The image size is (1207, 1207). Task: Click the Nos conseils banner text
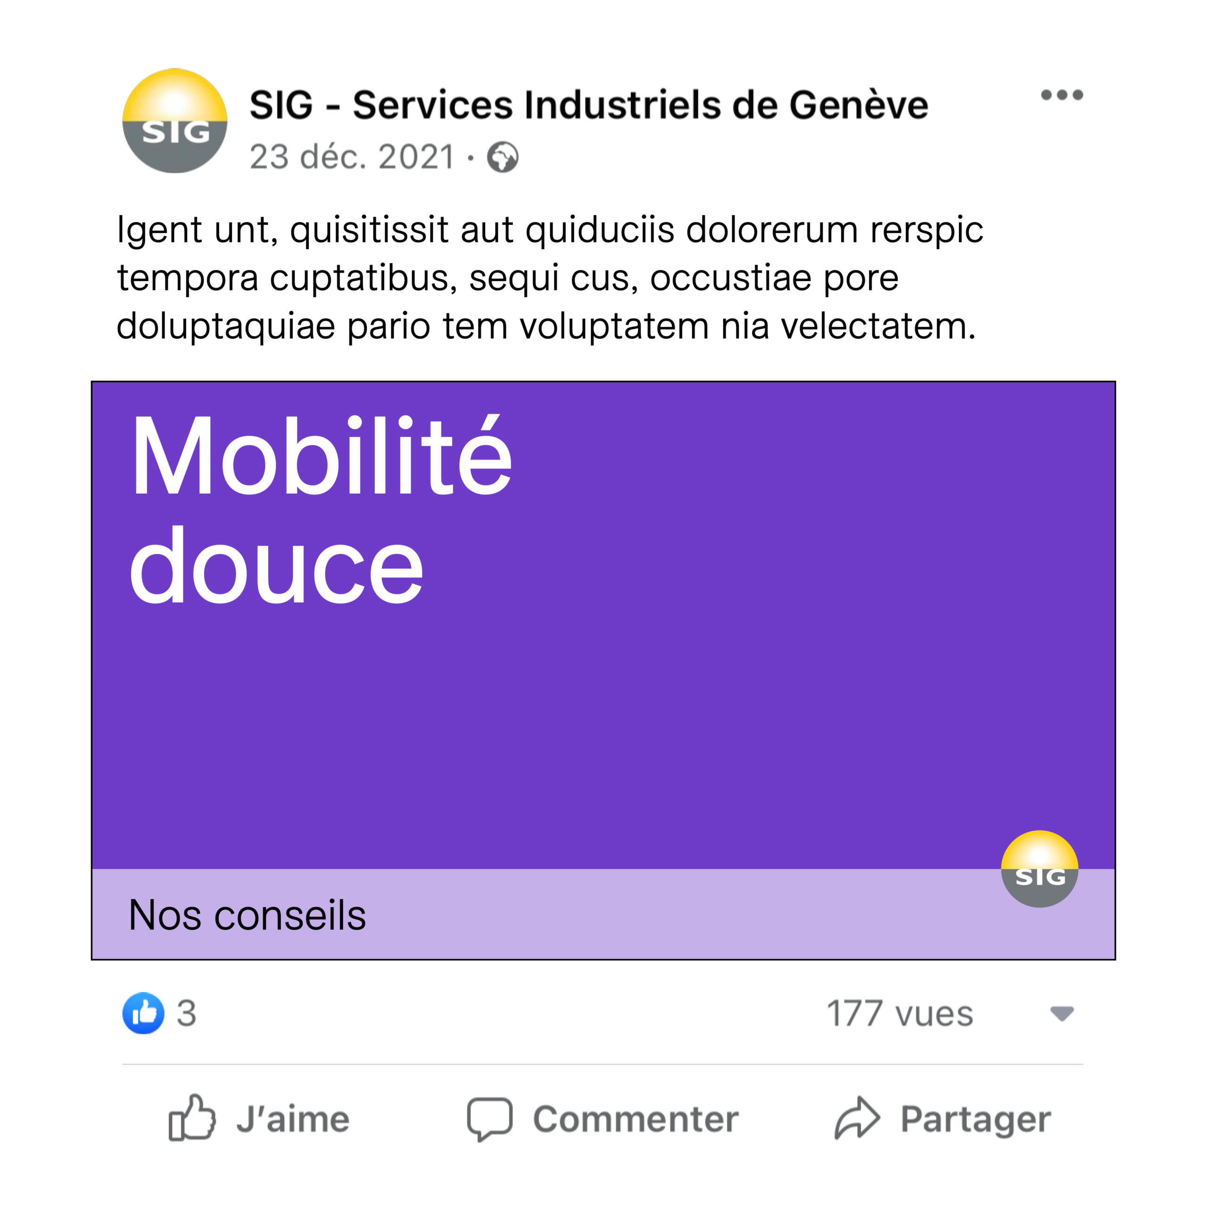click(248, 915)
